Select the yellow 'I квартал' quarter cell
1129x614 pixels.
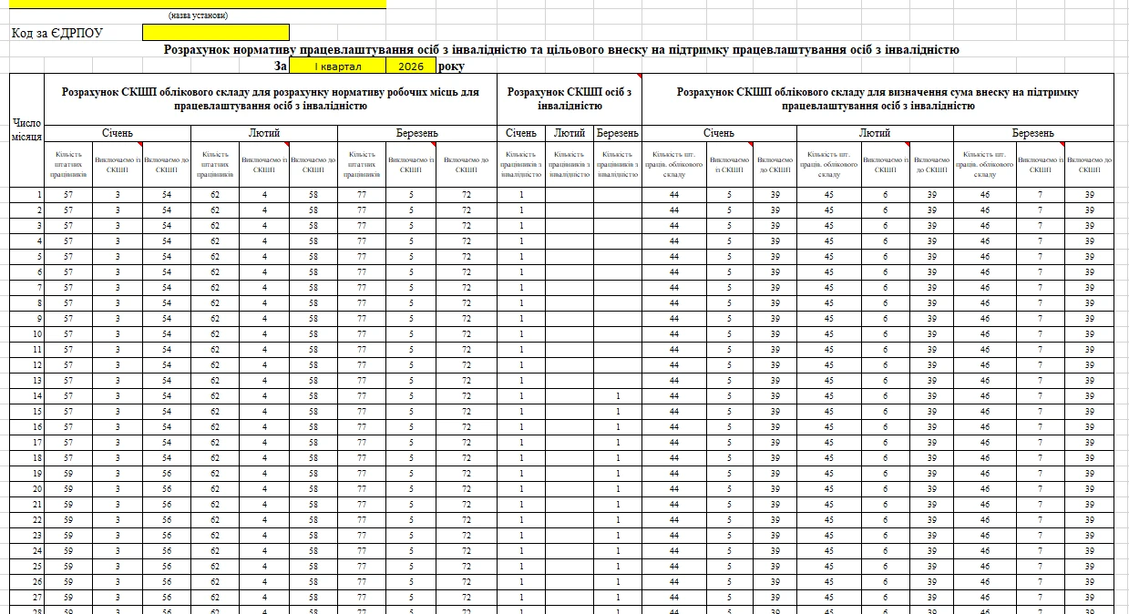pos(337,67)
